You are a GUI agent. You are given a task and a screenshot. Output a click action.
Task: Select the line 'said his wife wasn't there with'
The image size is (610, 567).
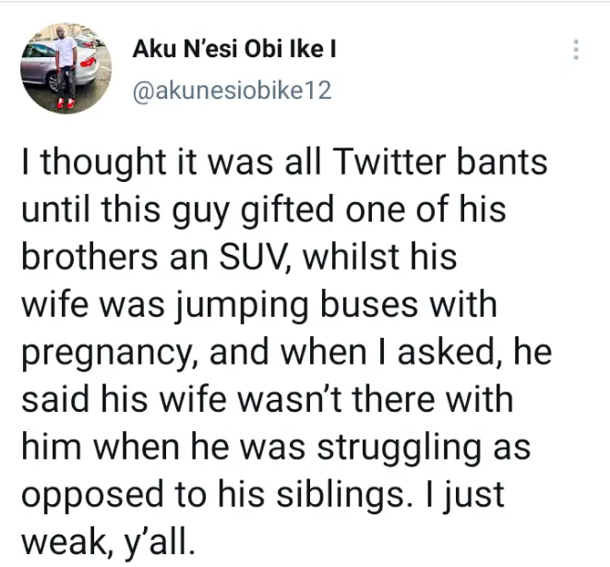point(268,400)
